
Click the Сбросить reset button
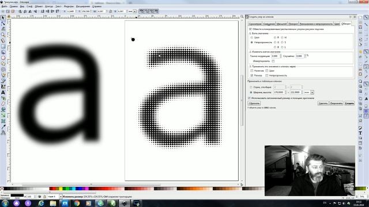click(x=254, y=103)
